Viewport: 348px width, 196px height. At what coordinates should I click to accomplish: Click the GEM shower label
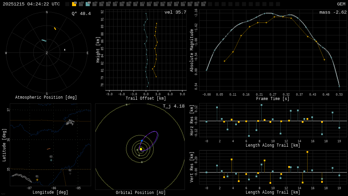coord(341,4)
